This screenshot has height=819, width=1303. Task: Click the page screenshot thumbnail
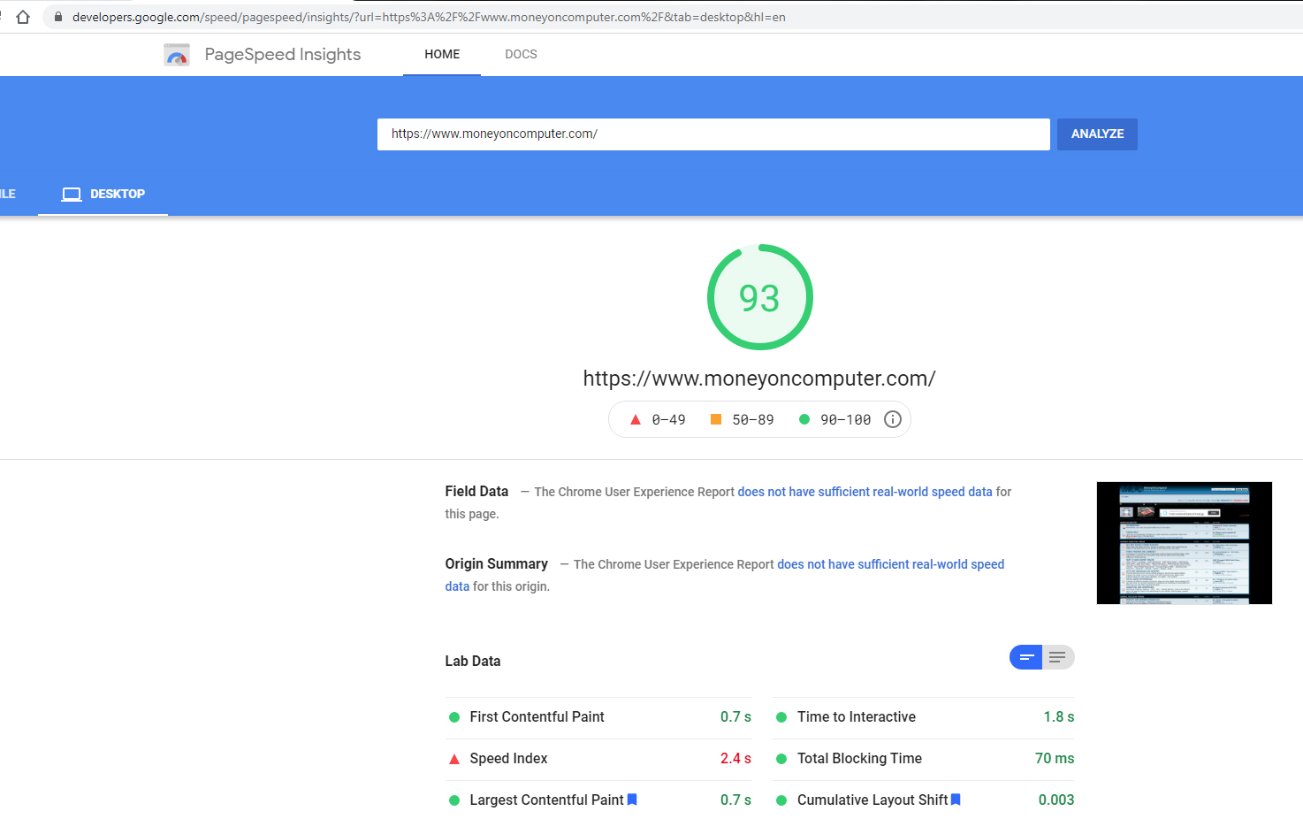coord(1184,543)
